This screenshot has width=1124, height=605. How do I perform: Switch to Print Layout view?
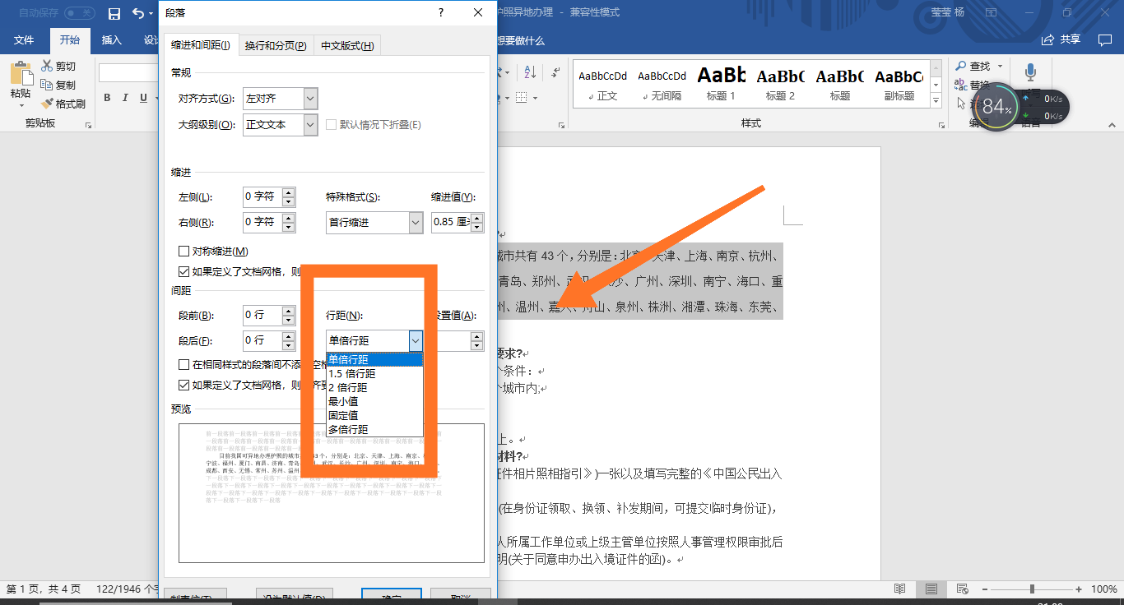[x=931, y=589]
